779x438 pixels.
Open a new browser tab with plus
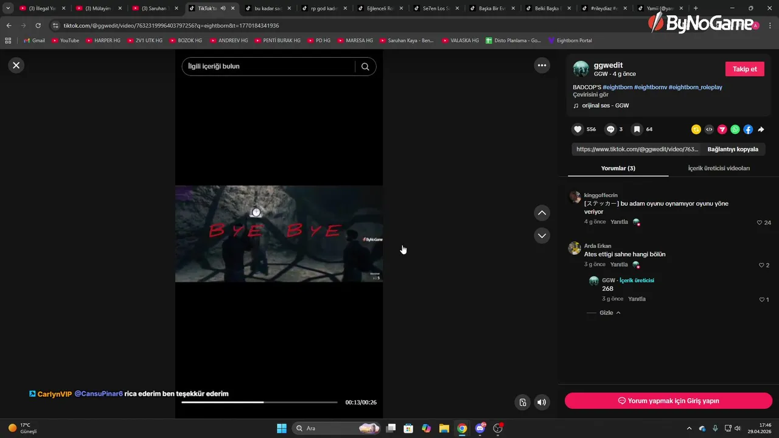pyautogui.click(x=696, y=9)
